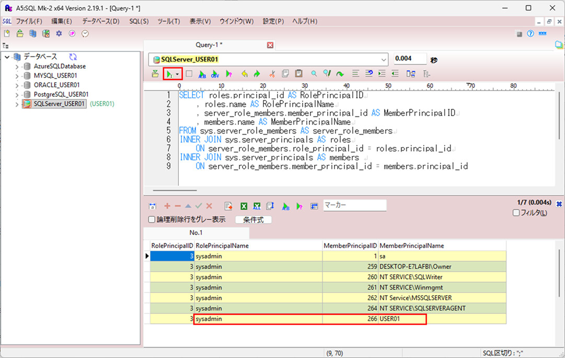Click the scissors cut icon in query toolbar

pyautogui.click(x=272, y=74)
